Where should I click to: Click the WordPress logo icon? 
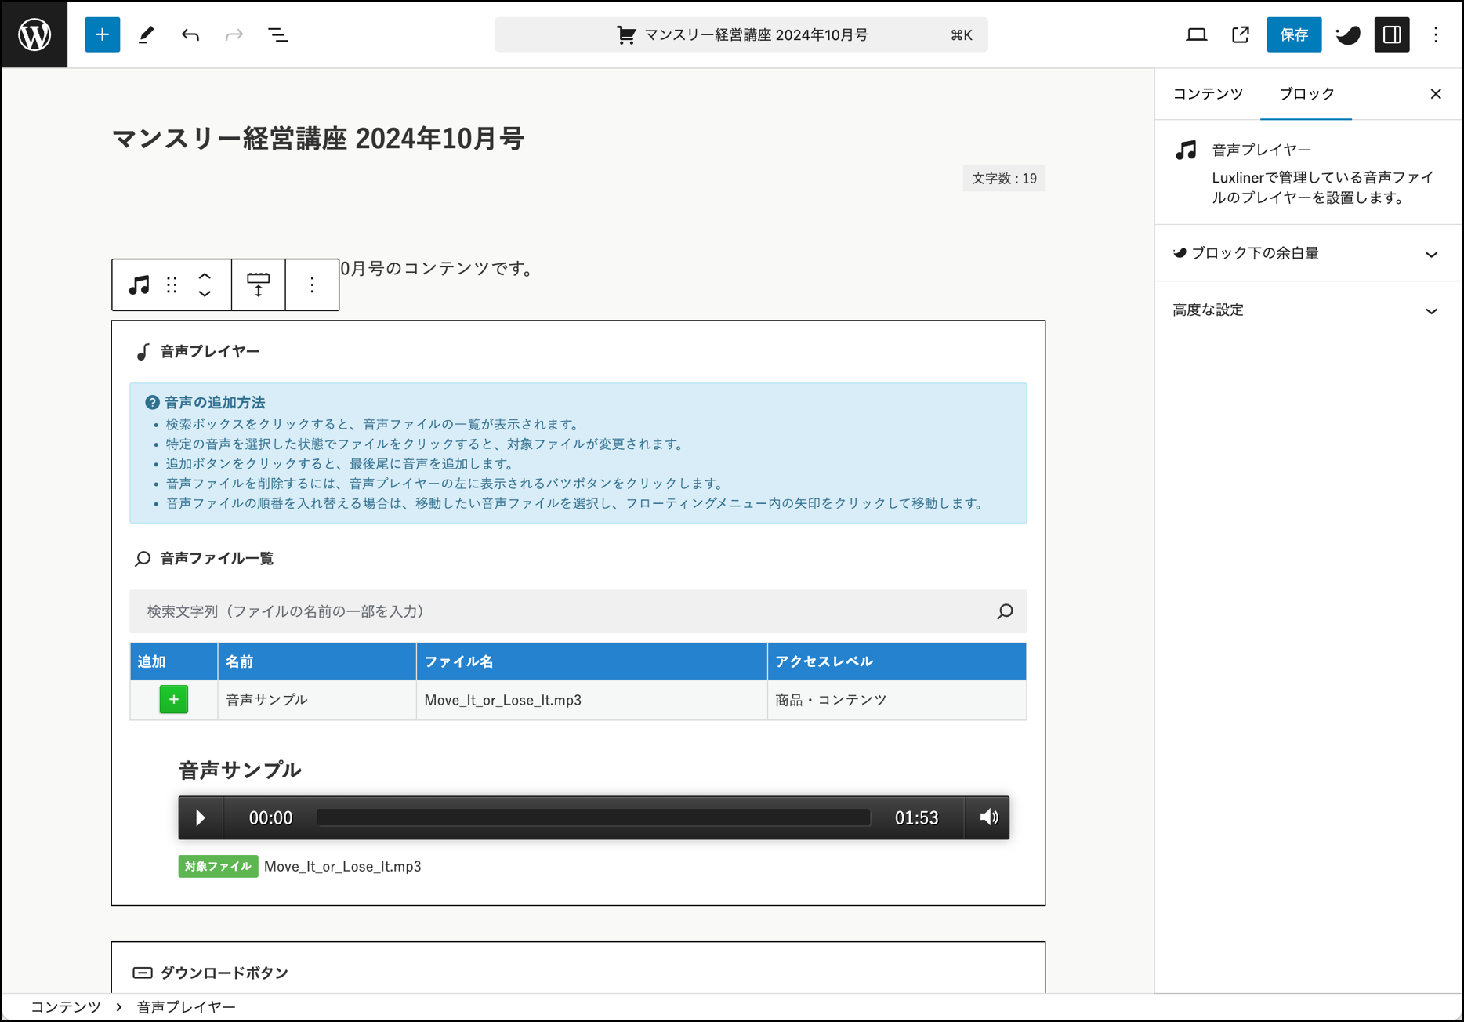click(34, 34)
